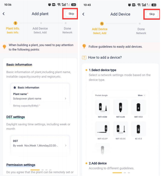Go back from Add Device screen
Viewport: 161px width, 179px height.
[83, 14]
